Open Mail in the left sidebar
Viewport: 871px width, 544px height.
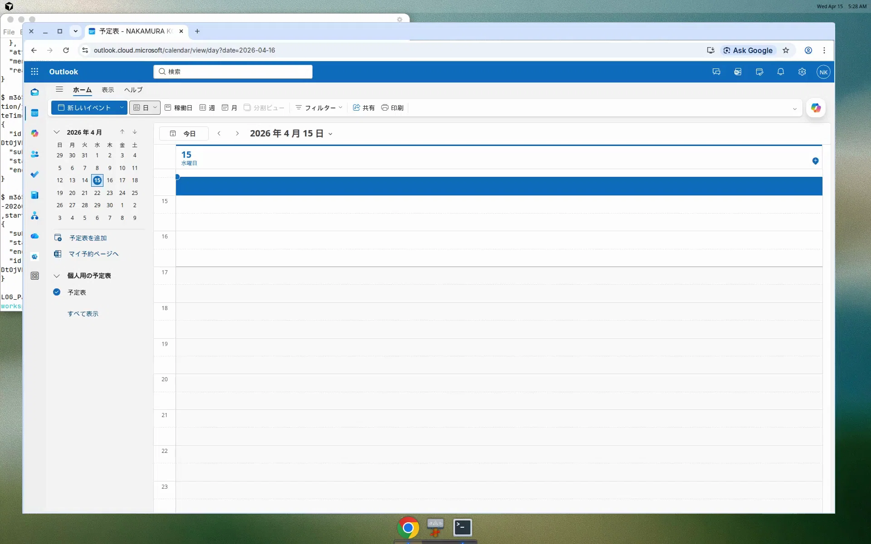click(34, 92)
